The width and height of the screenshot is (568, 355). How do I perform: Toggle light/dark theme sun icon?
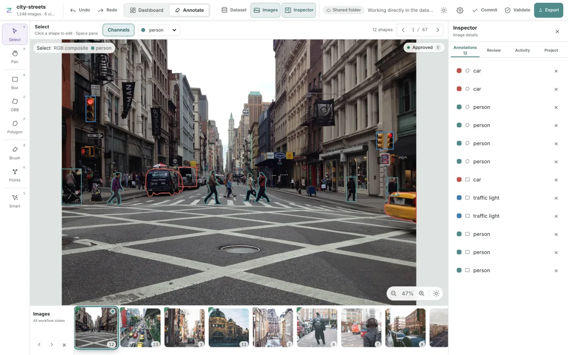pos(444,10)
